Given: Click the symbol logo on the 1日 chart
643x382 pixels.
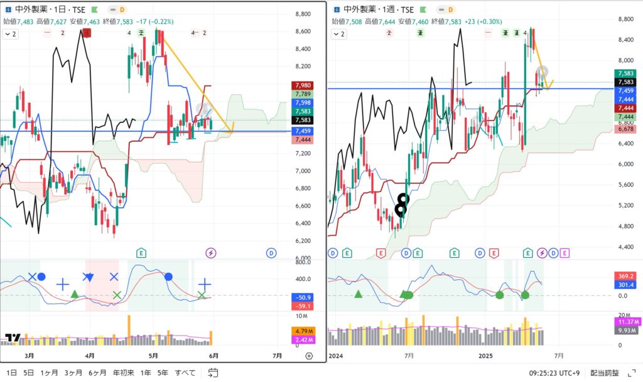Looking at the screenshot, I should (8, 9).
